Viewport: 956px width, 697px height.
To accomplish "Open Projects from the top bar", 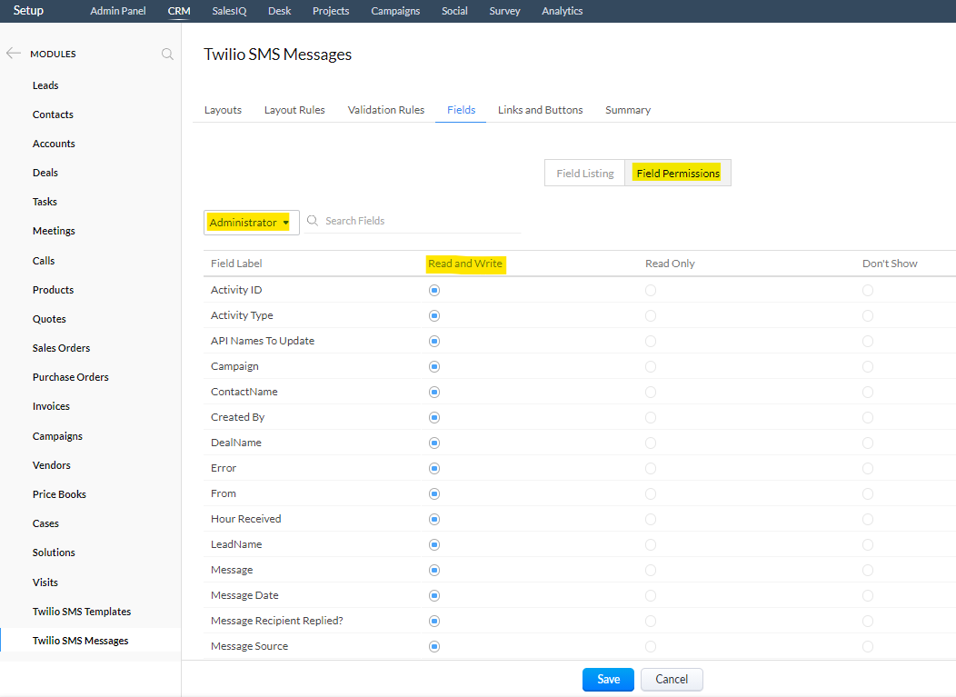I will 331,11.
